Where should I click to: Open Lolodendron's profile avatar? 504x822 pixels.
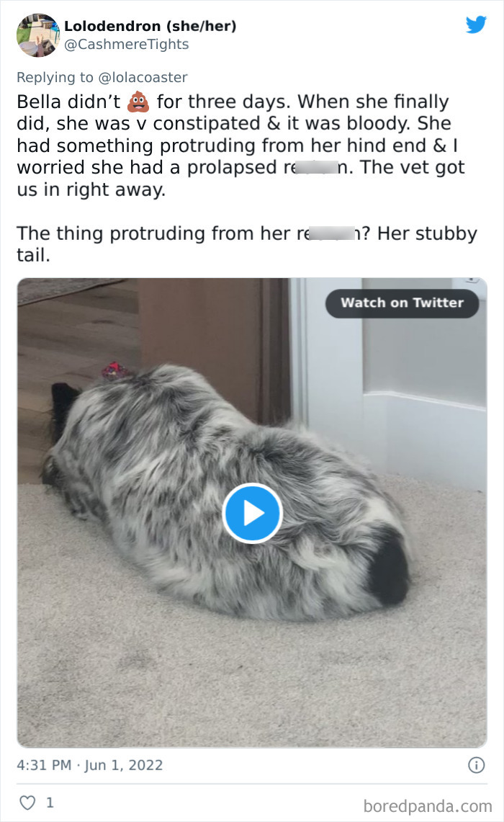pos(37,35)
